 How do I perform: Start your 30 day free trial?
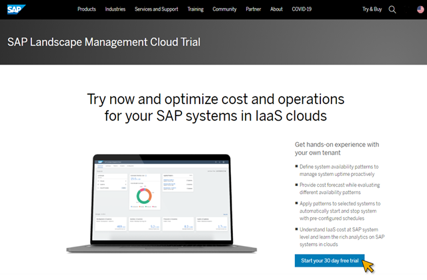[x=330, y=261]
